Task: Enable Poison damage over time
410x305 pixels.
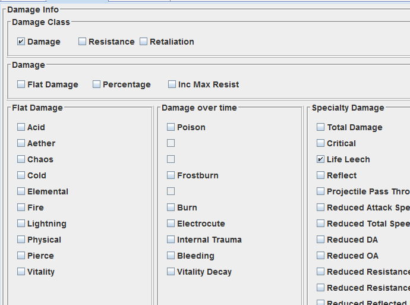Action: pyautogui.click(x=171, y=127)
